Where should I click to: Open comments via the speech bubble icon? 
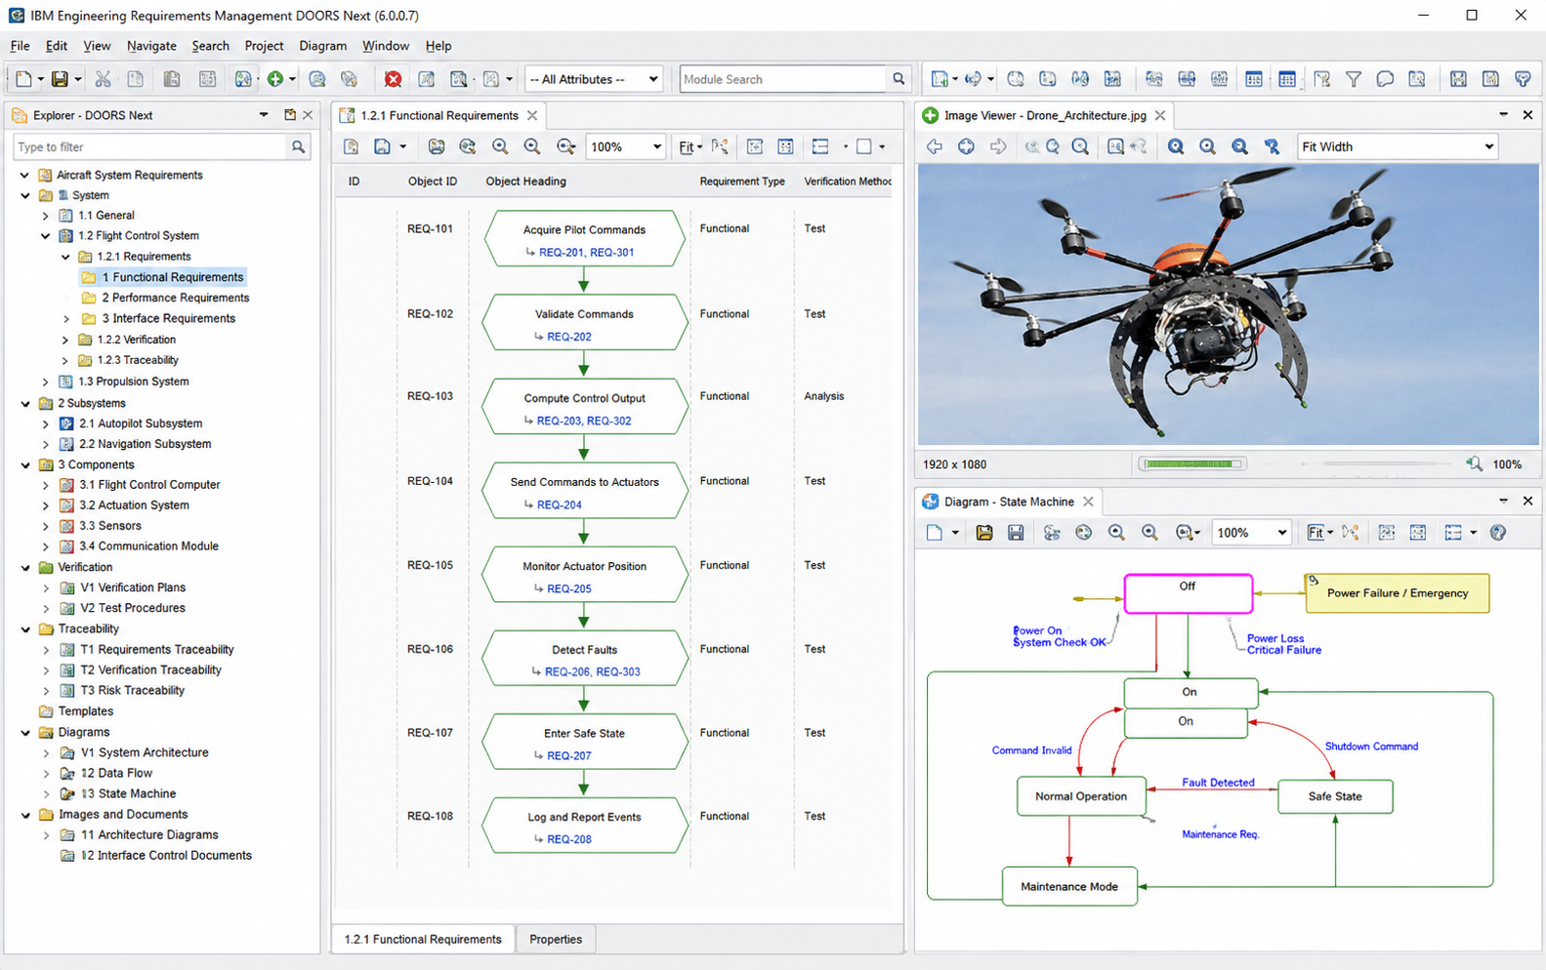(1385, 79)
